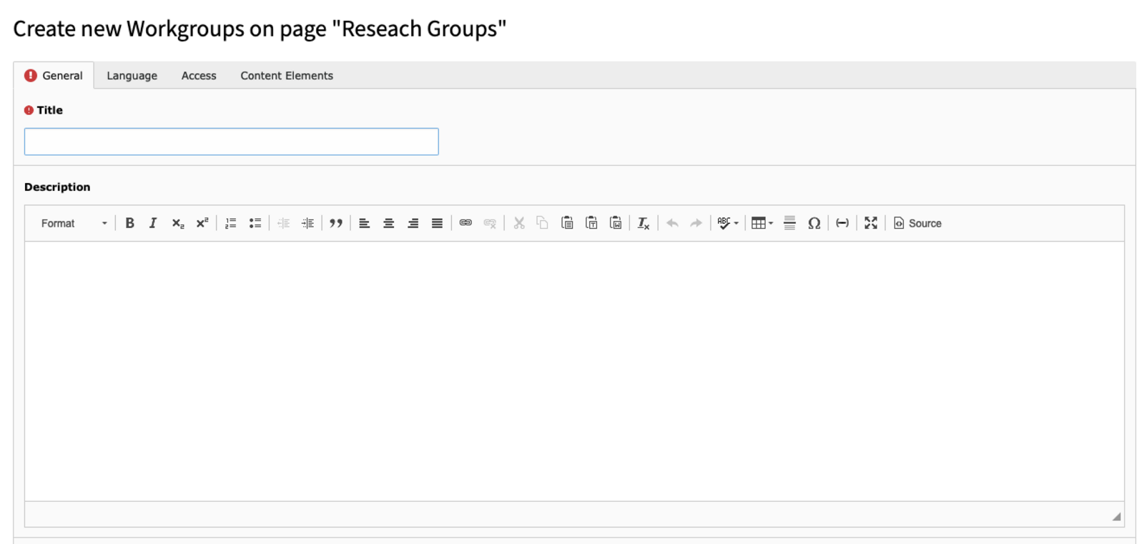Viewport: 1144px width, 544px height.
Task: Insert a numbered list
Action: point(230,223)
